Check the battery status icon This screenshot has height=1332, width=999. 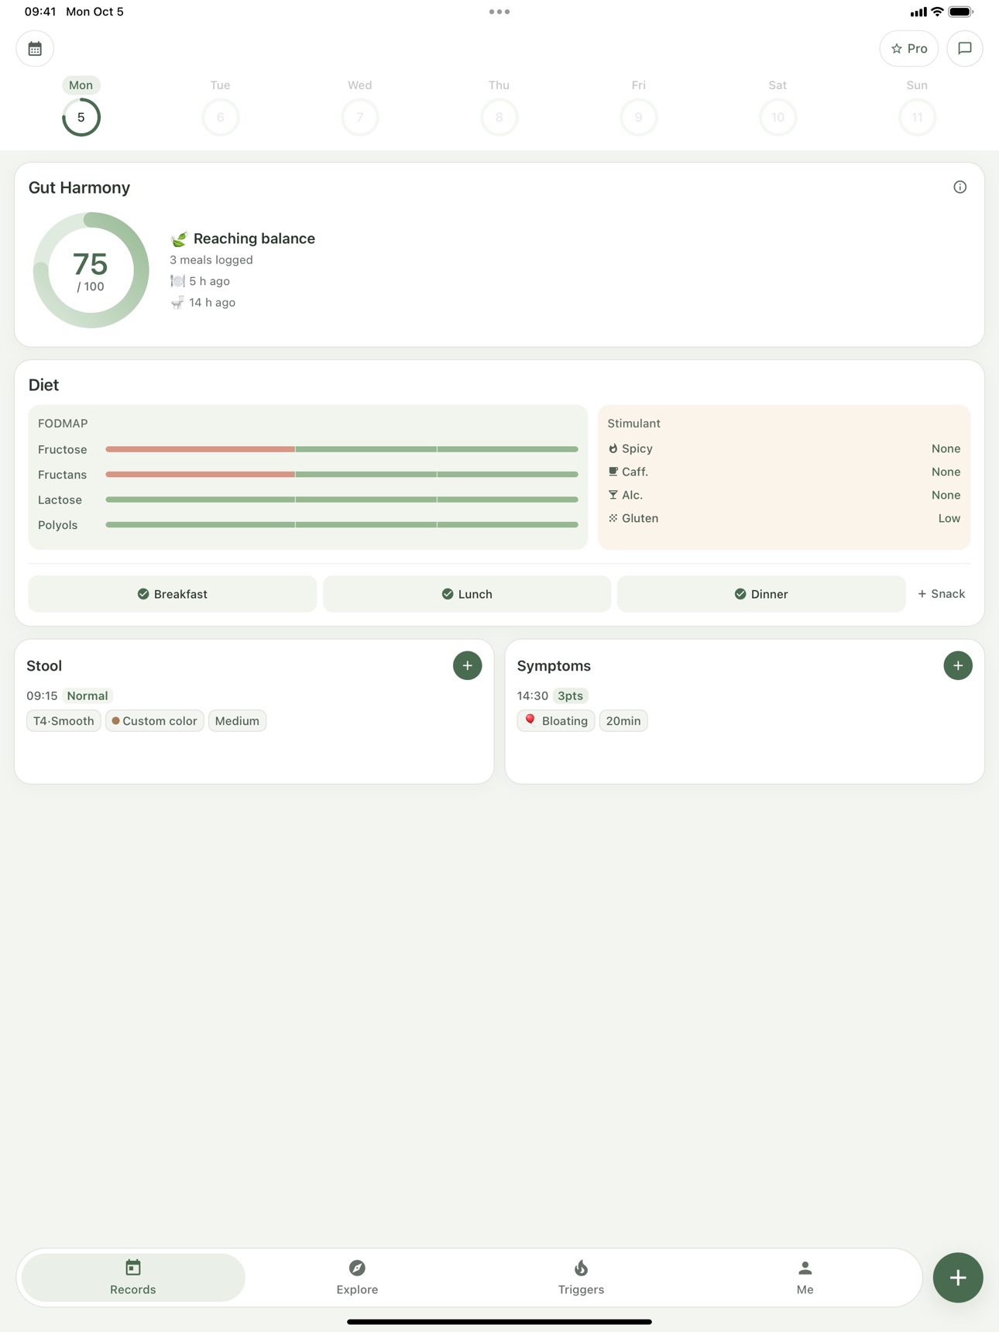961,12
